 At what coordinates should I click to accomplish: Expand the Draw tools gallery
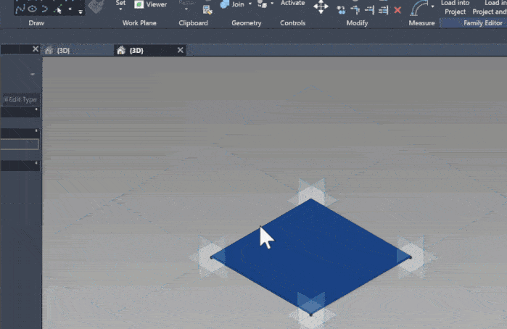pos(81,12)
